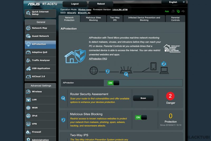Click the Wireless signal icon
Image resolution: width=211 pixels, height=141 pixels.
28,92
